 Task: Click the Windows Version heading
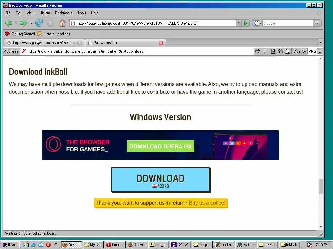point(160,117)
